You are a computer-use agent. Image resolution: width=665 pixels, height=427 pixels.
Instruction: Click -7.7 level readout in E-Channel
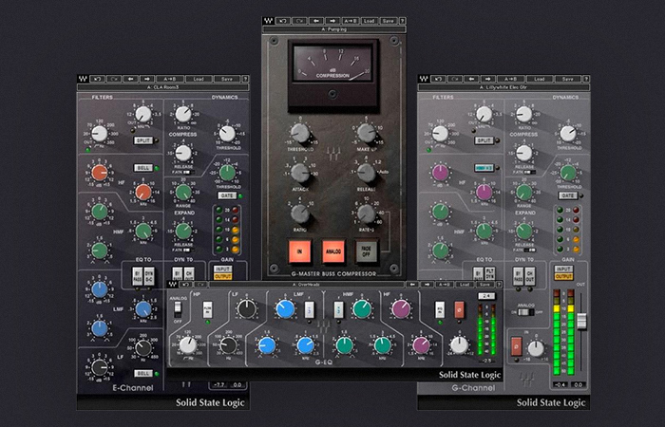point(218,384)
